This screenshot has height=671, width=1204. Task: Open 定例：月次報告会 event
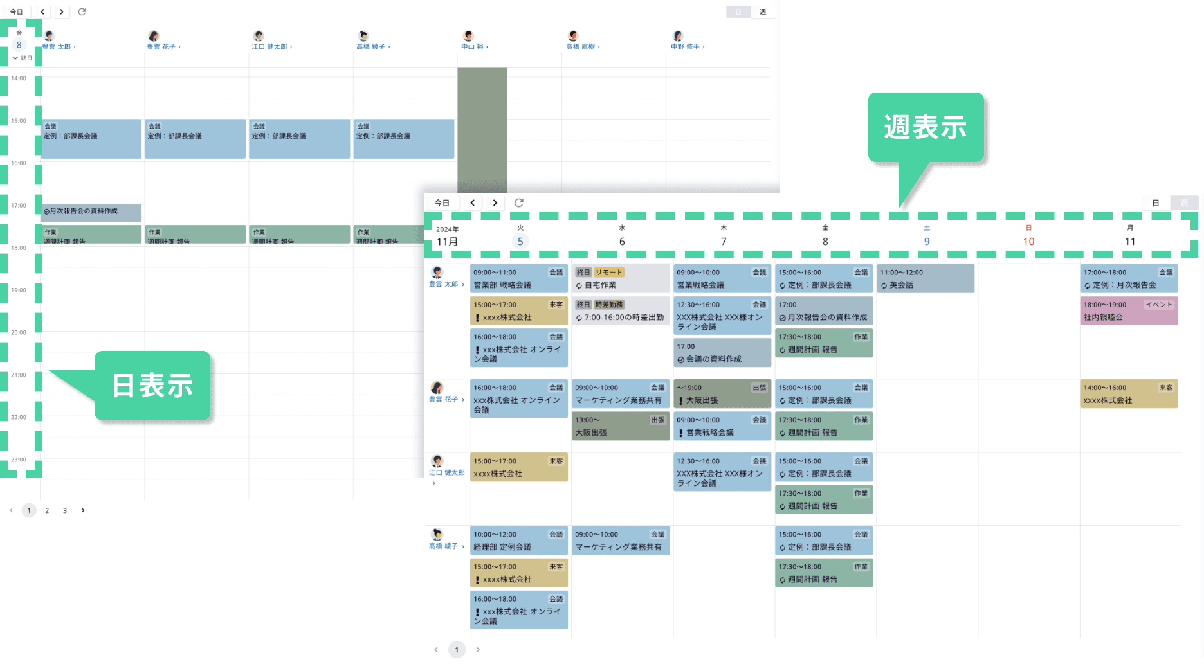1129,278
